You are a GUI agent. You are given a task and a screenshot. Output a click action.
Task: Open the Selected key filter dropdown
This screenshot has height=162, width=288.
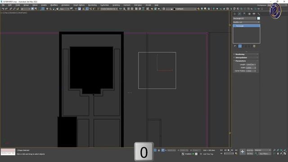(x=263, y=150)
